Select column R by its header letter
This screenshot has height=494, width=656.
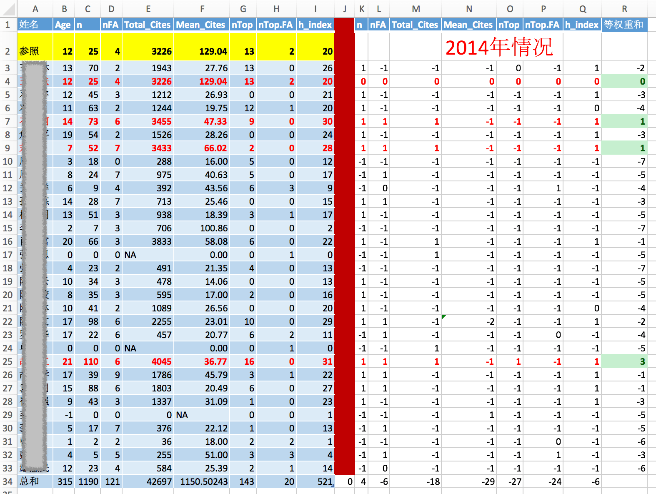pos(624,9)
